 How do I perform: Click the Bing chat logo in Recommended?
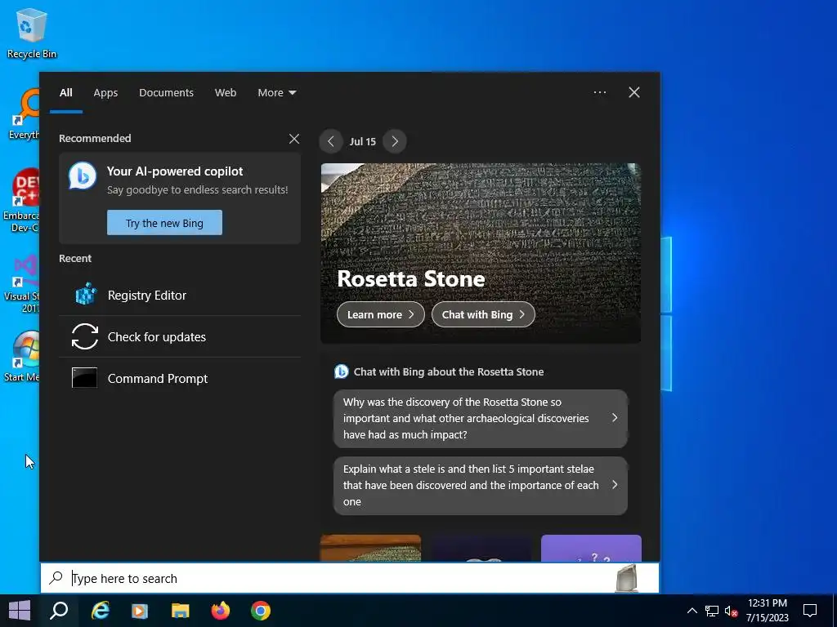(x=83, y=176)
